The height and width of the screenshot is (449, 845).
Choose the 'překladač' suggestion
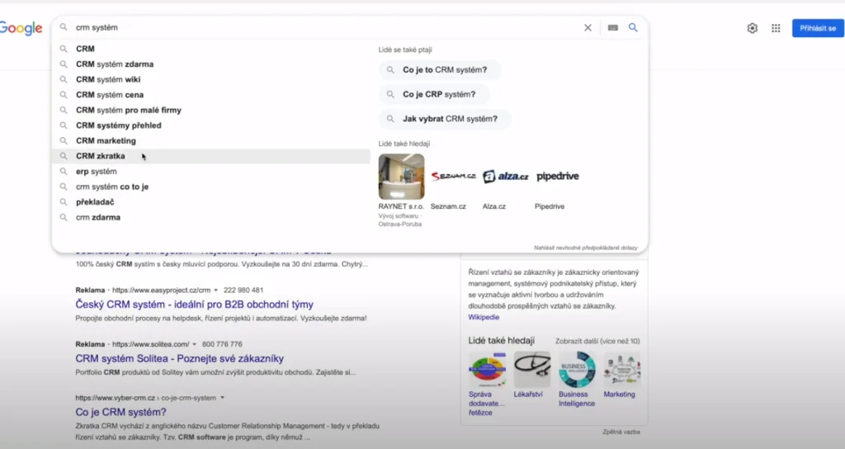coord(211,202)
